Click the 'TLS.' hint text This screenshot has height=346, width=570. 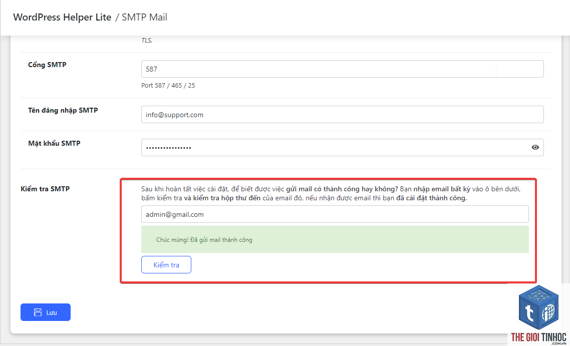coord(147,41)
